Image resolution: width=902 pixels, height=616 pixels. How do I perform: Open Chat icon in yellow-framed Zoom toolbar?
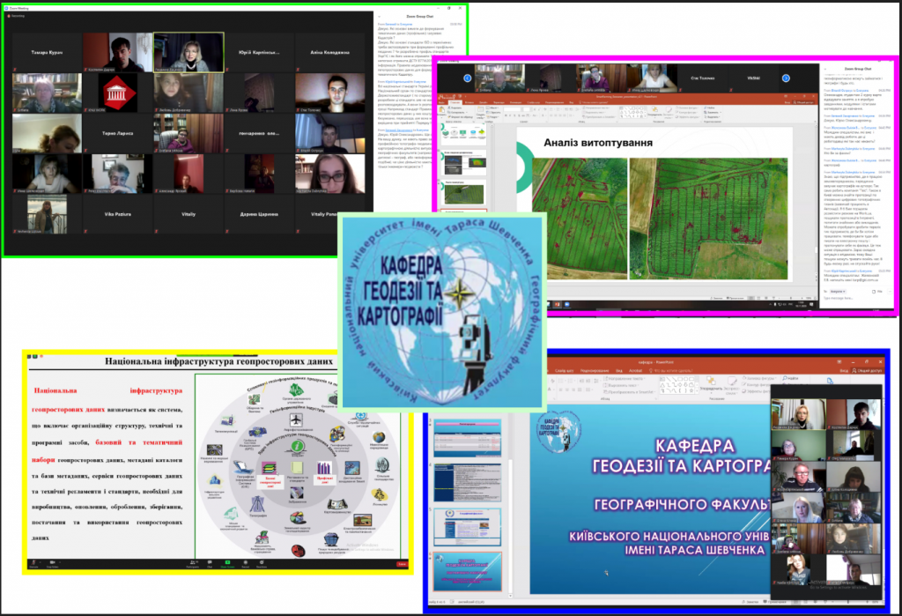[210, 563]
